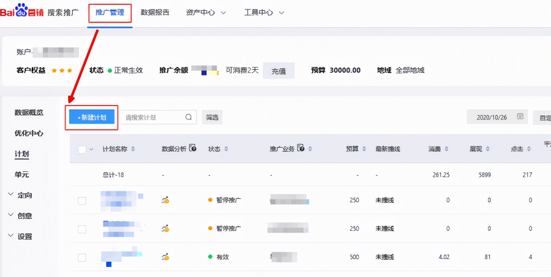Click the magnifier icon in the plan search box

point(188,117)
